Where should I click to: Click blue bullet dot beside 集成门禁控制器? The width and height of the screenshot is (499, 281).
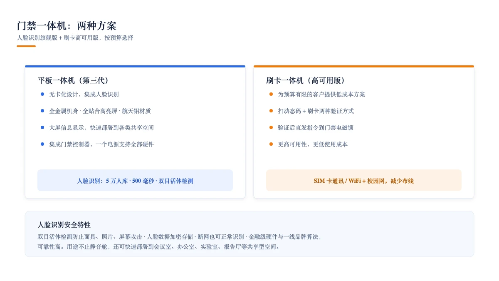coord(42,144)
